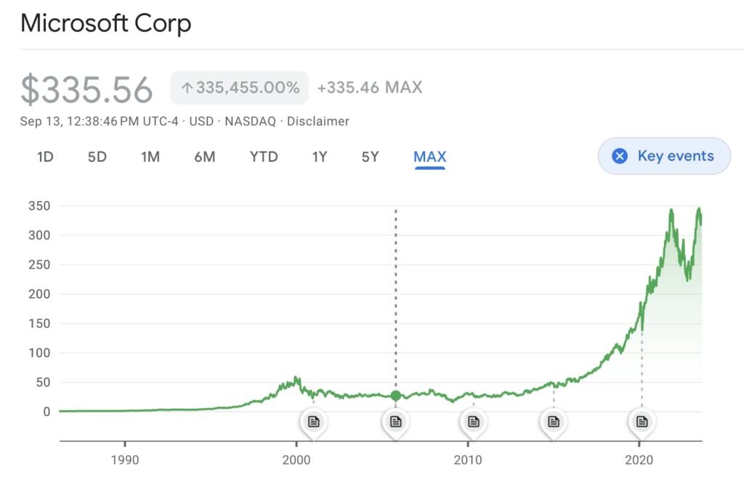Click the $335.56 stock price
The width and height of the screenshot is (744, 479).
(86, 90)
